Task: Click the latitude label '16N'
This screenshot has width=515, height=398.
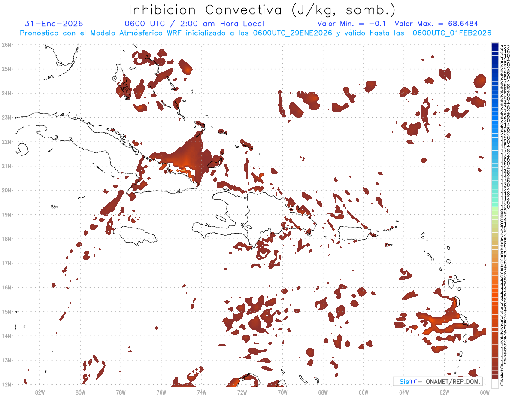Action: pos(6,287)
